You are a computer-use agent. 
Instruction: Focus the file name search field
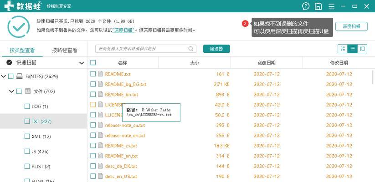tap(146, 49)
